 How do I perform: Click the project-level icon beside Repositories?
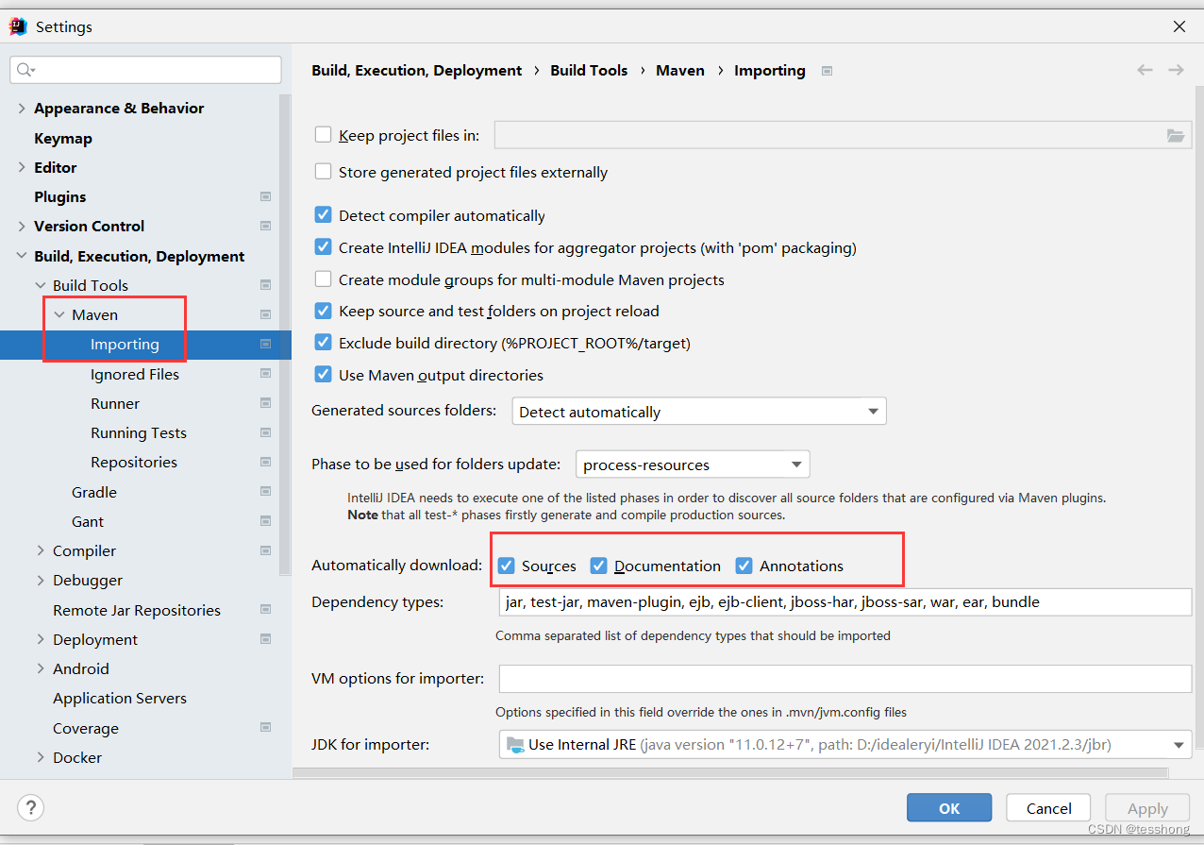265,462
